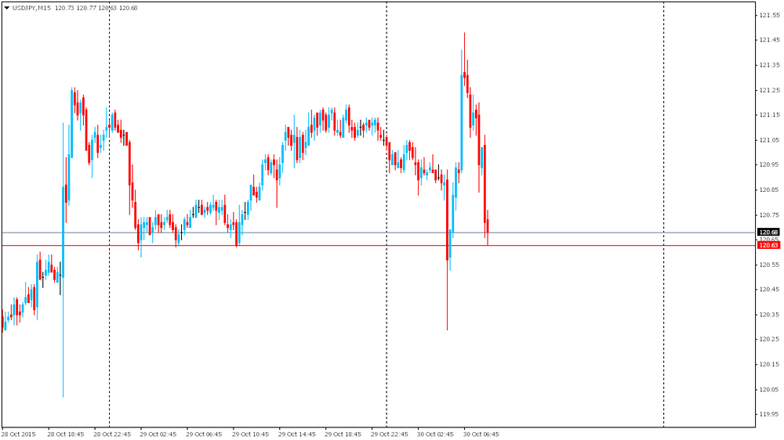Click the 120.85 price scale label

coord(770,189)
